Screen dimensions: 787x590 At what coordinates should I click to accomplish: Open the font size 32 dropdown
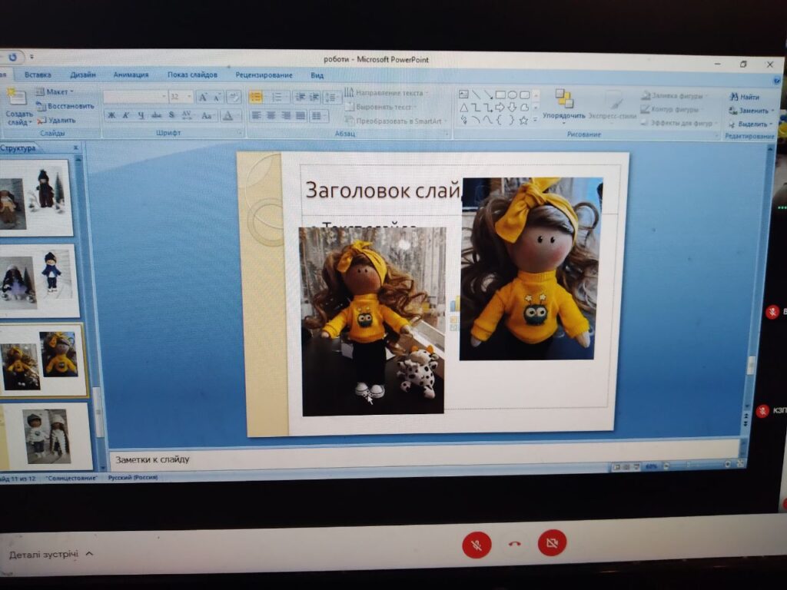click(181, 96)
